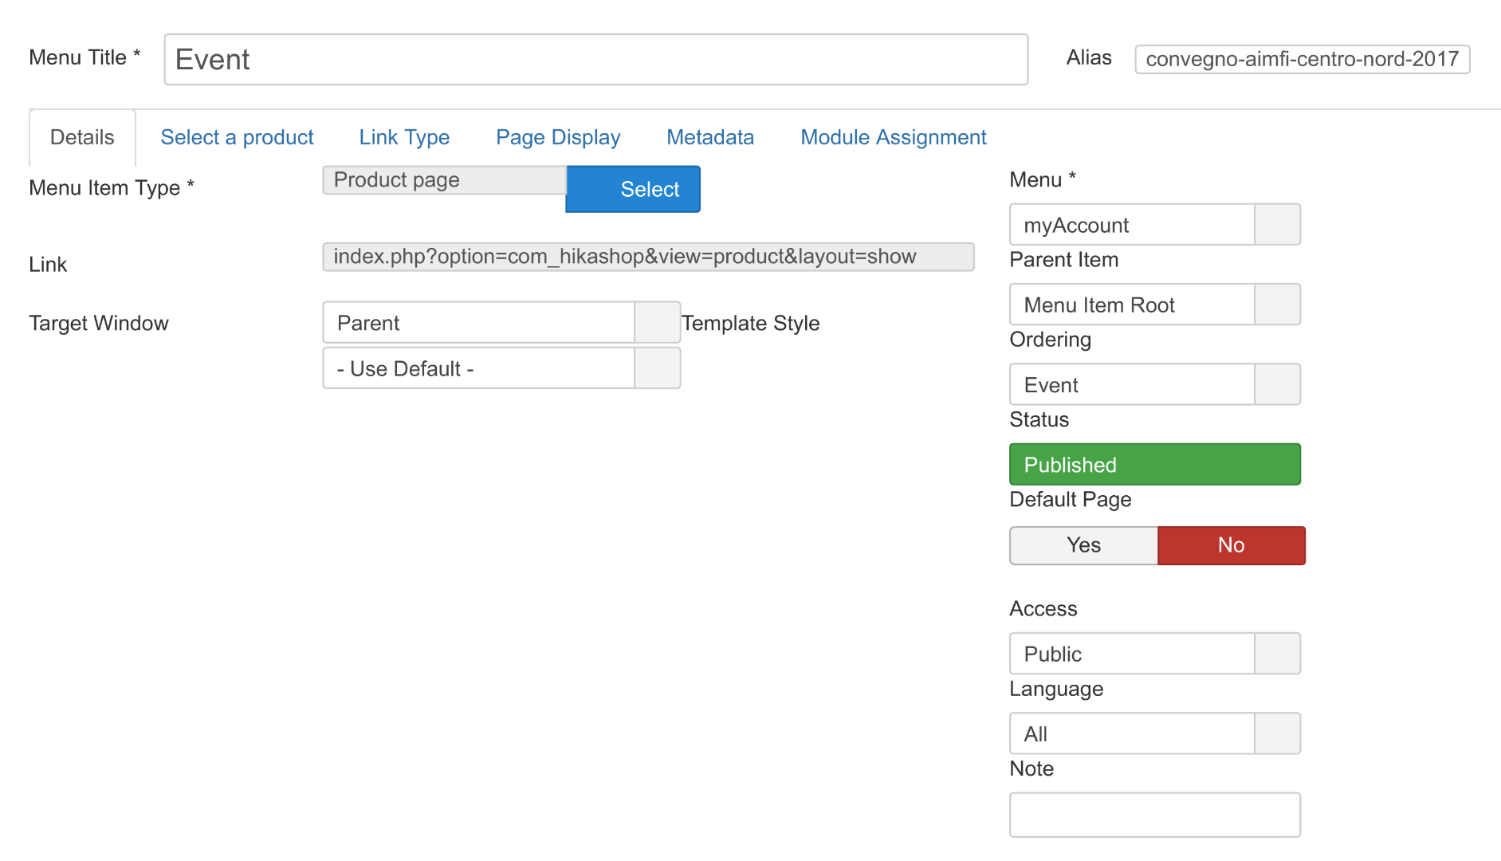The image size is (1501, 861).
Task: Switch to the Metadata tab
Action: (710, 137)
